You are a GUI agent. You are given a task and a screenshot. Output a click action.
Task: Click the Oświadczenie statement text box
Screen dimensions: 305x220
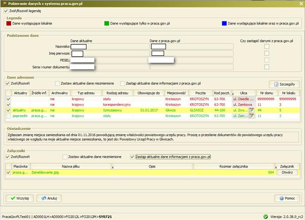152,137
